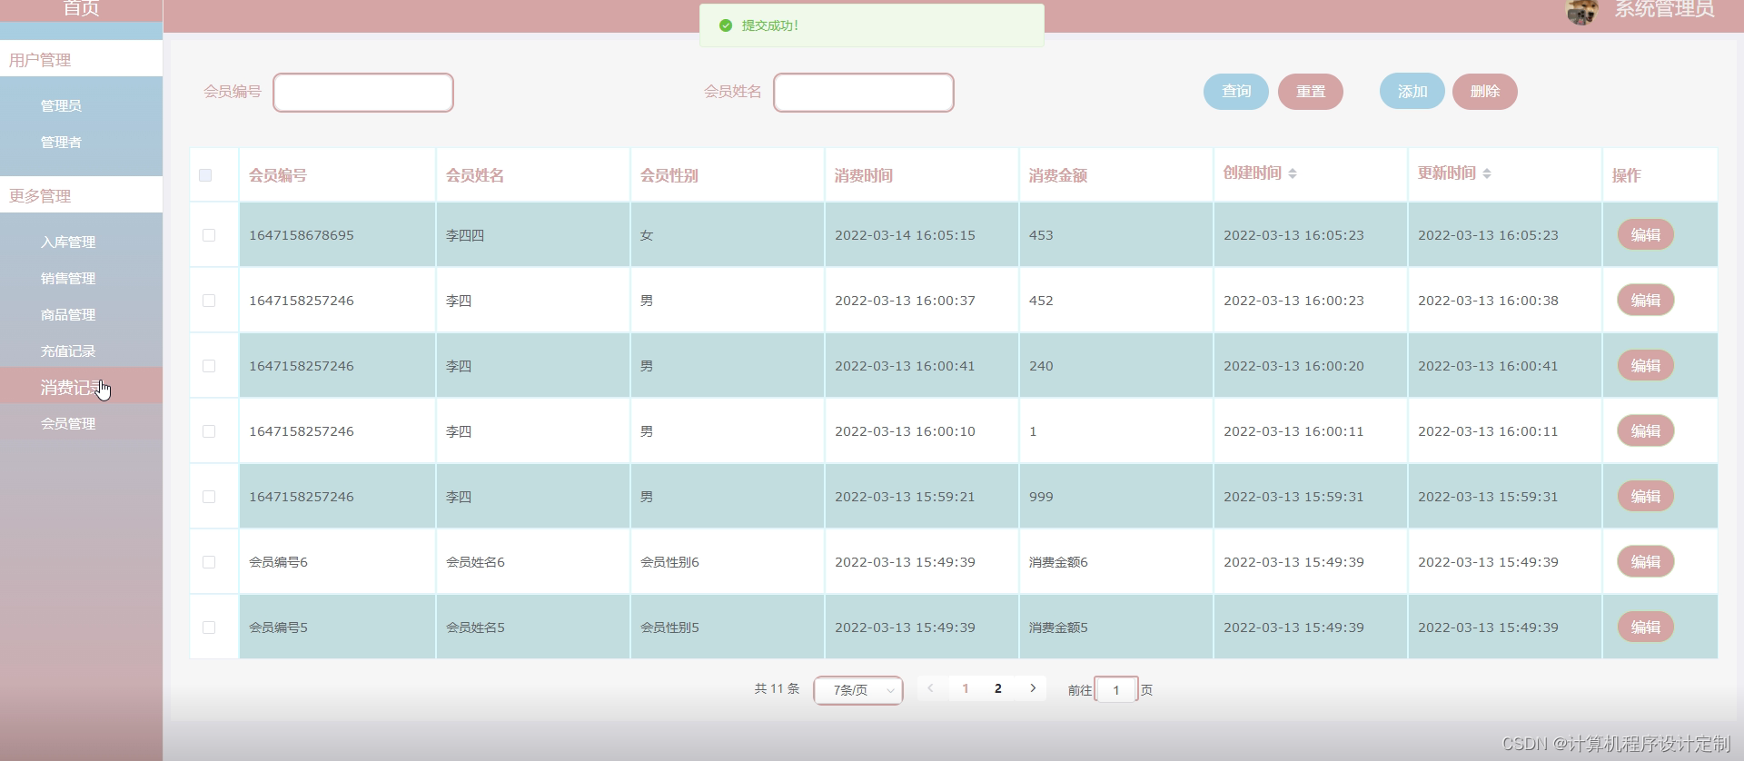Screen dimensions: 1744x761
Task: Check the row with consumption amount 452
Action: tap(209, 301)
